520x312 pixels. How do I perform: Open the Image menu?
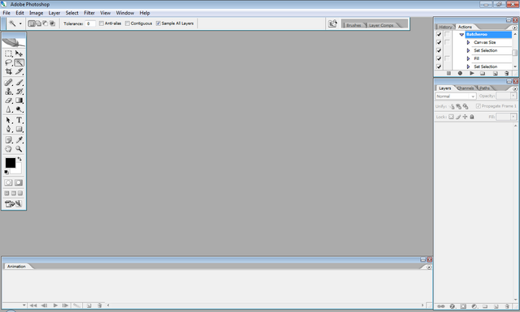[x=36, y=13]
